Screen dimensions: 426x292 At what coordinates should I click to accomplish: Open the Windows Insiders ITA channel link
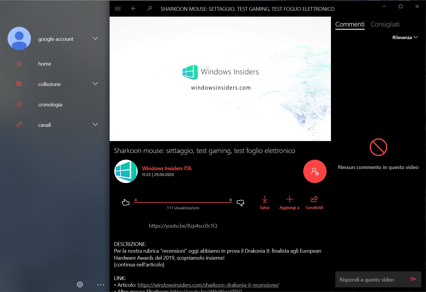pos(167,168)
